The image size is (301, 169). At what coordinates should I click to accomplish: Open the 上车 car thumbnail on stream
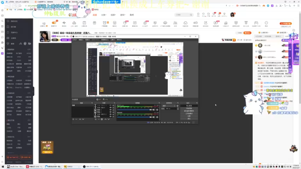47,147
